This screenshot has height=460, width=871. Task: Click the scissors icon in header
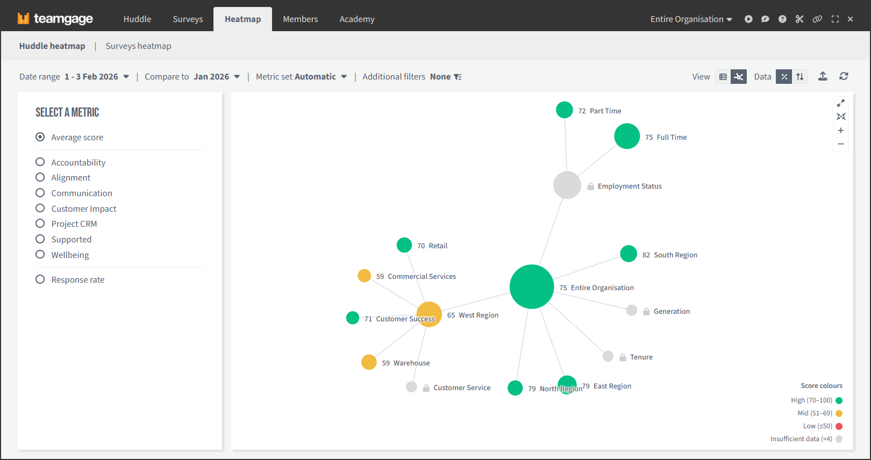[799, 19]
